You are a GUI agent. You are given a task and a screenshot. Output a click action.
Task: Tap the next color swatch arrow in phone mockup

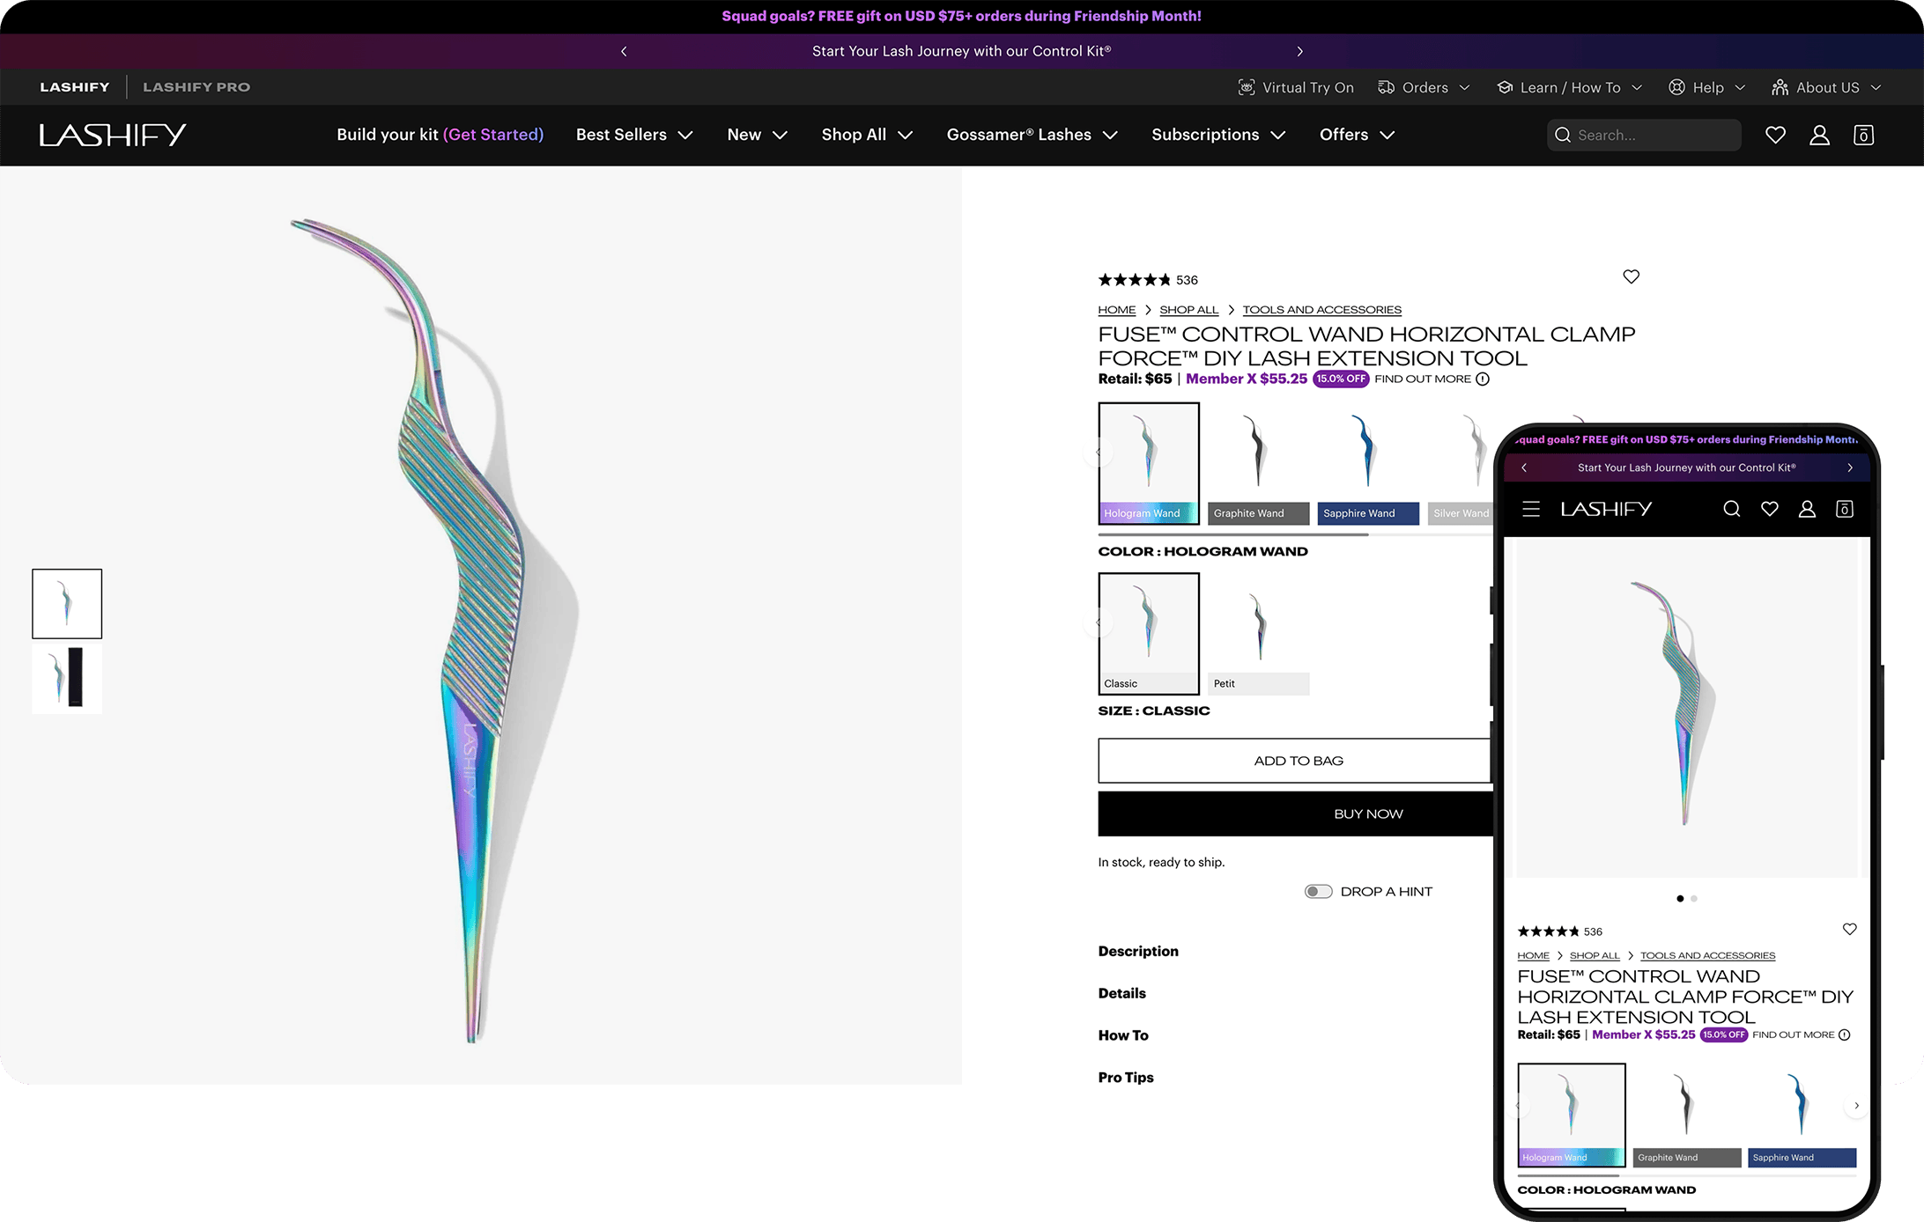tap(1856, 1106)
